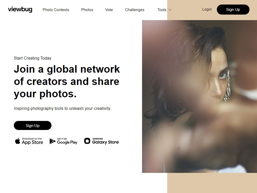The height and width of the screenshot is (193, 257).
Task: Open Photo Contests page
Action: (56, 10)
